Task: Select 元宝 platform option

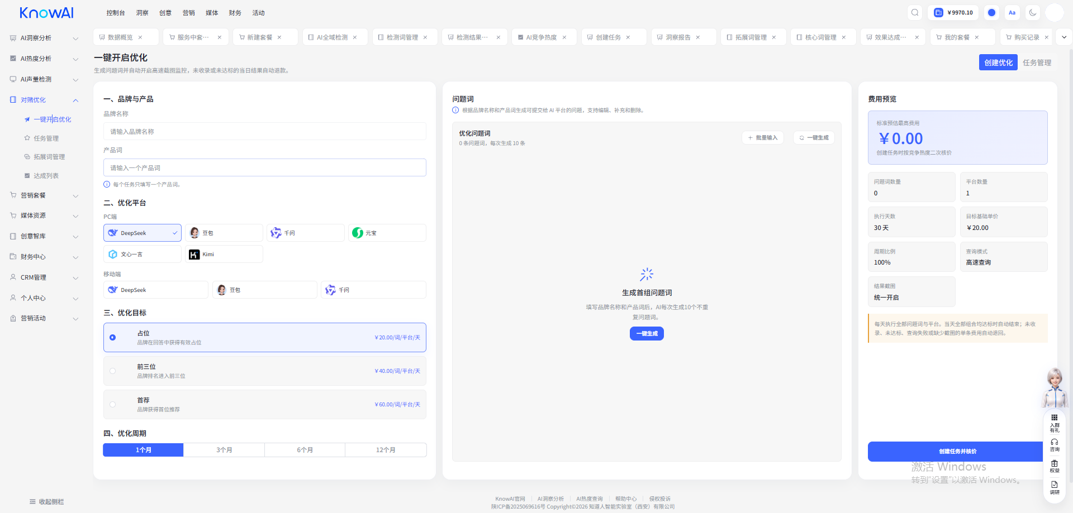Action: [x=387, y=233]
